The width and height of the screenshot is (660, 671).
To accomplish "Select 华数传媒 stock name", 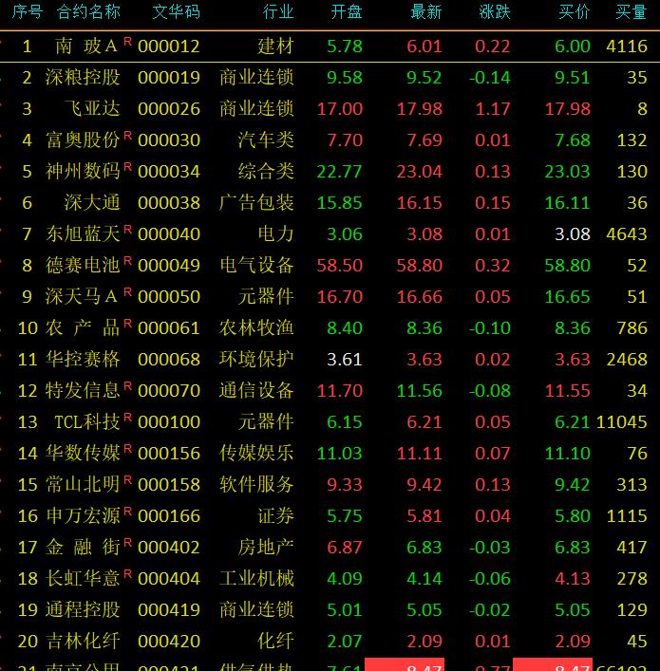I will (83, 453).
